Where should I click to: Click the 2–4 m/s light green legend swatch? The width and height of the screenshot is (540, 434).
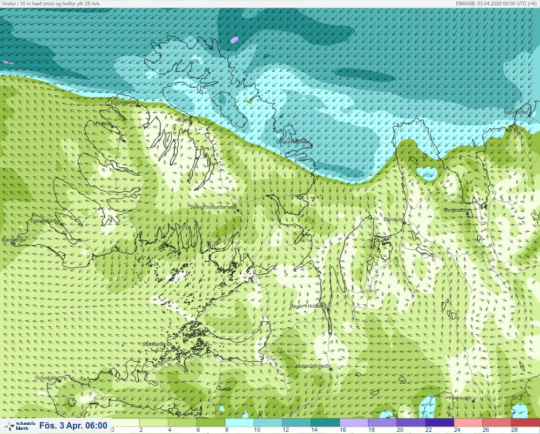tap(153, 422)
